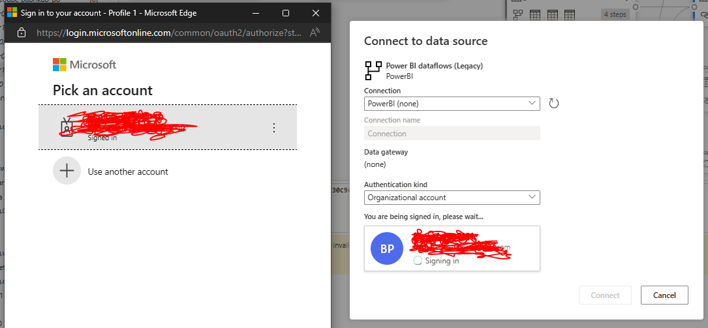
Task: Click the disabled Connect button
Action: [605, 295]
